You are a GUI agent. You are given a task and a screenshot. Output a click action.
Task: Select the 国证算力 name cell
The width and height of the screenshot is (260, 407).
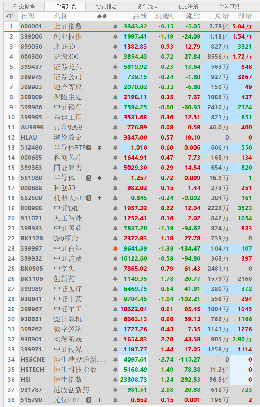coord(68,168)
